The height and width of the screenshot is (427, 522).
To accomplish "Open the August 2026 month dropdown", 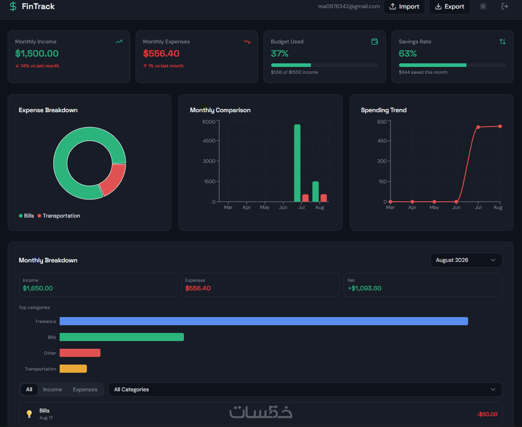I will 466,260.
